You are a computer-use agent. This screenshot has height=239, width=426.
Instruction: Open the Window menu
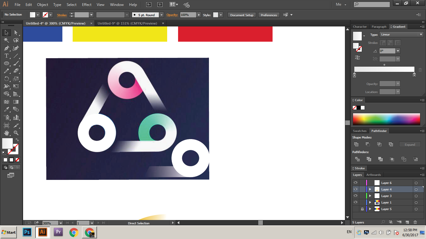pyautogui.click(x=117, y=5)
